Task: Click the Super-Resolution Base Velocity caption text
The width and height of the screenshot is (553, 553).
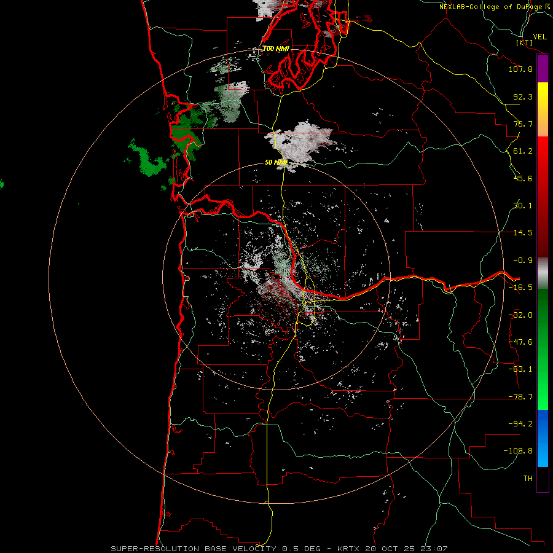Action: (279, 549)
